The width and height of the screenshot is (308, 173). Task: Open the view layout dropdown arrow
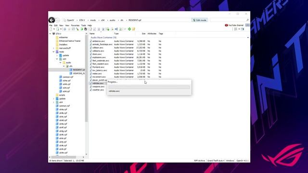(239, 29)
